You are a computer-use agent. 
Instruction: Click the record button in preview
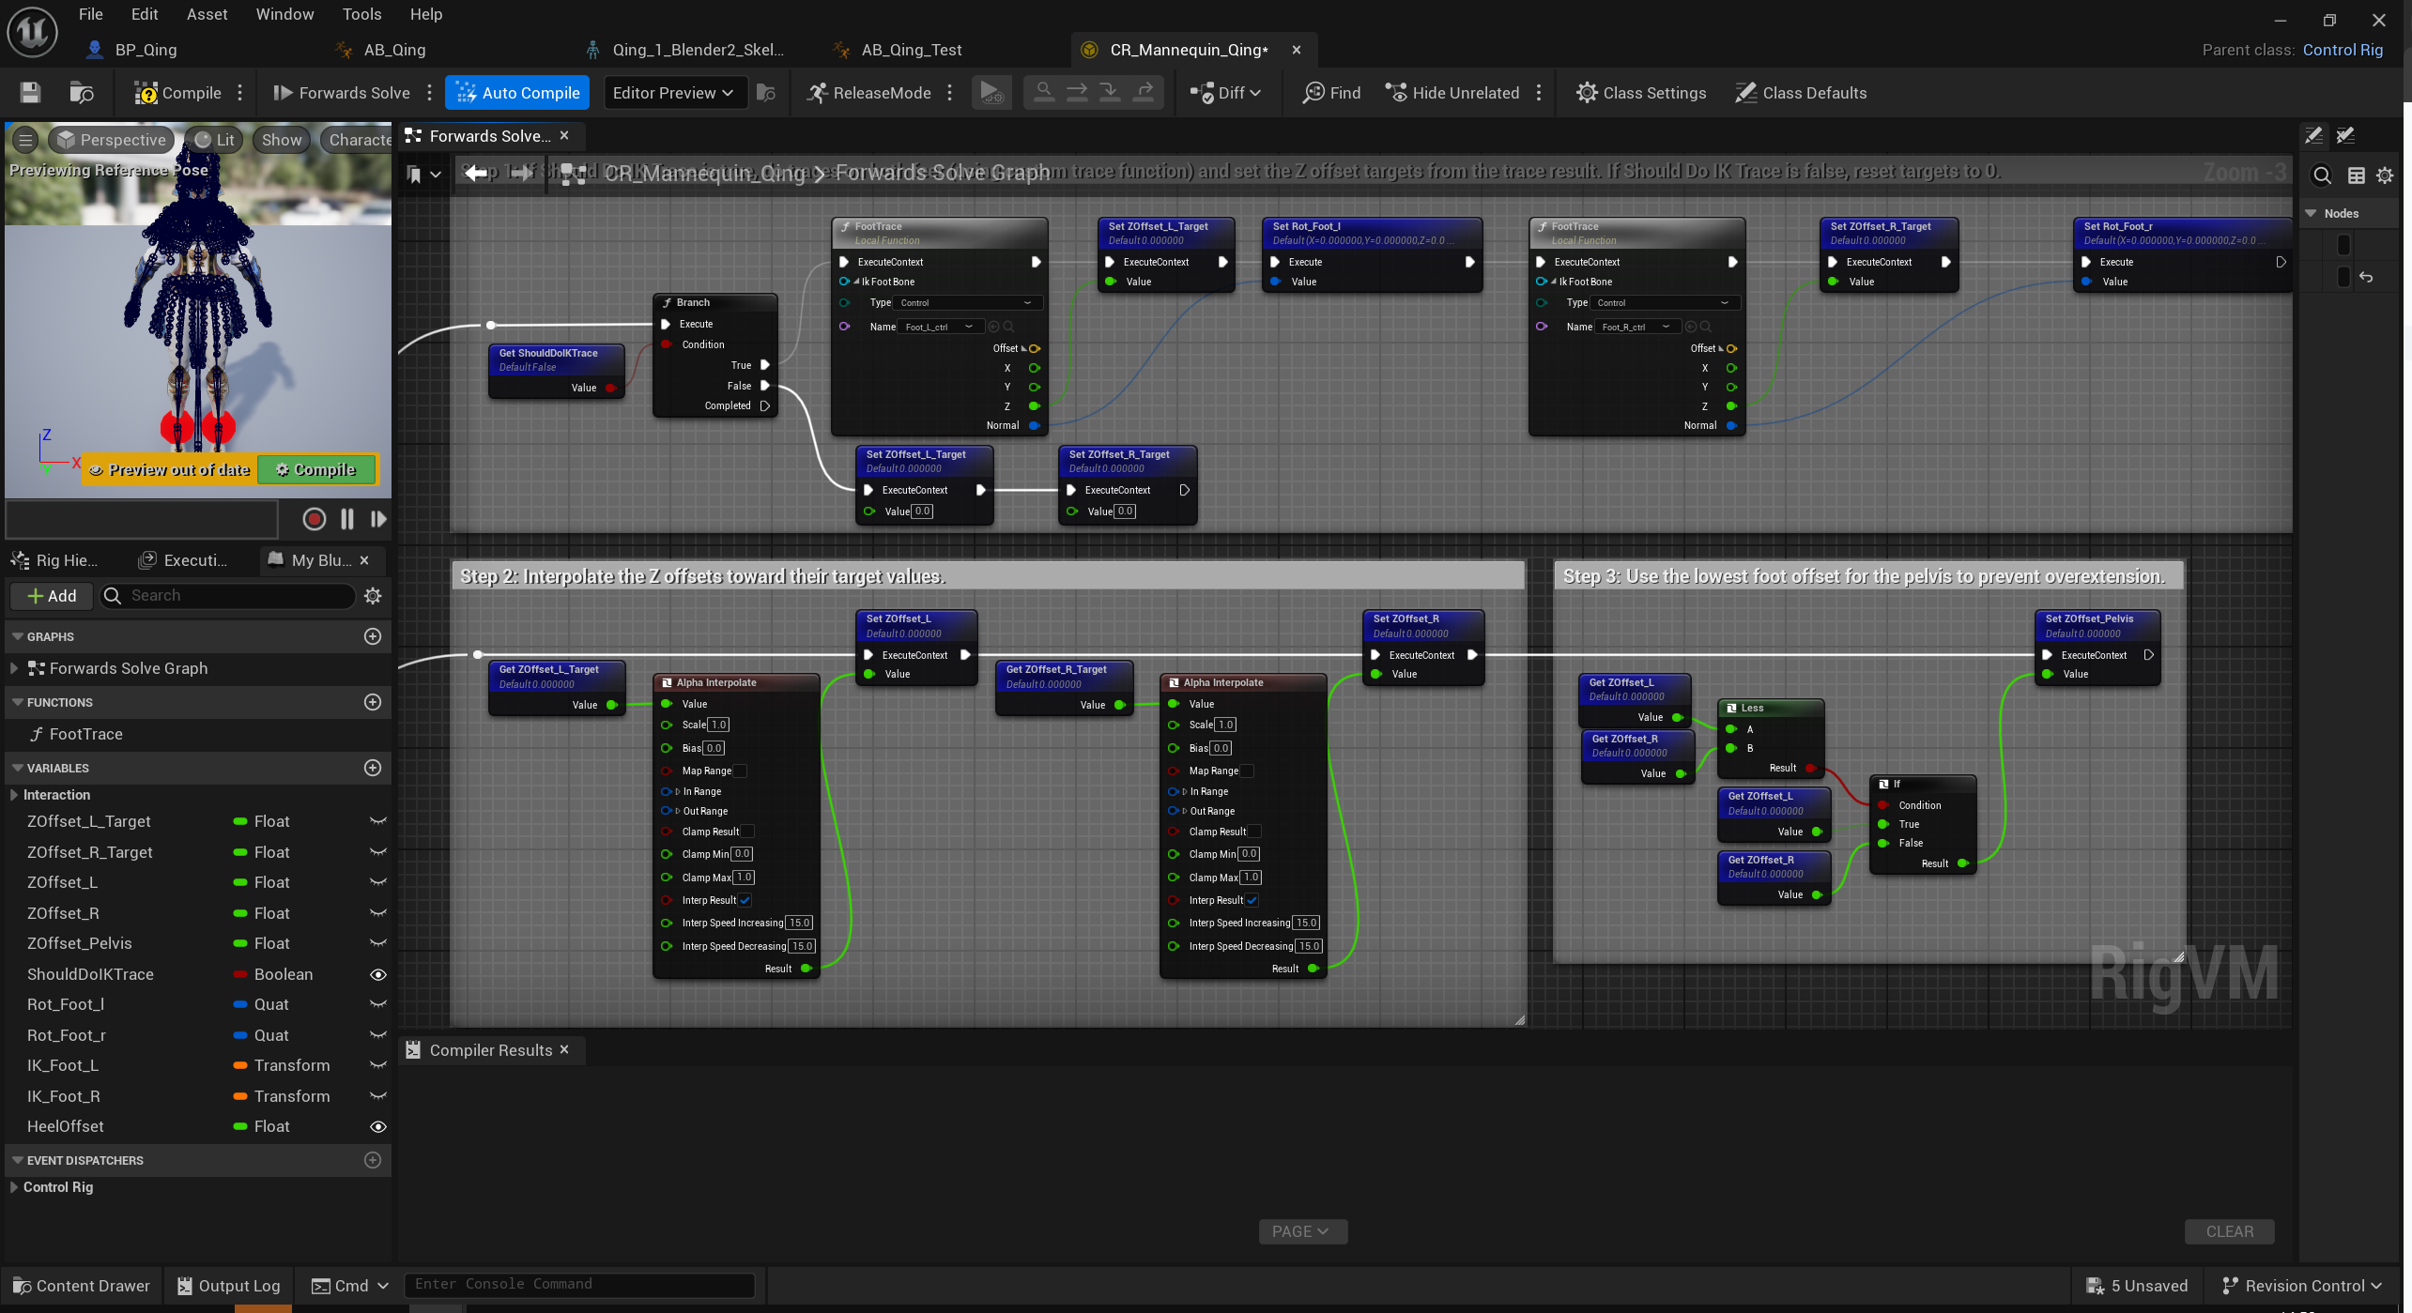coord(315,519)
